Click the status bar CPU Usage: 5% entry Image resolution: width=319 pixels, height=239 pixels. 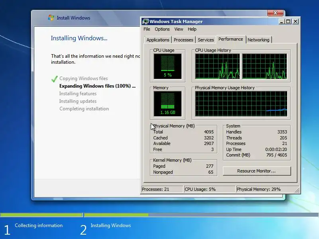209,189
